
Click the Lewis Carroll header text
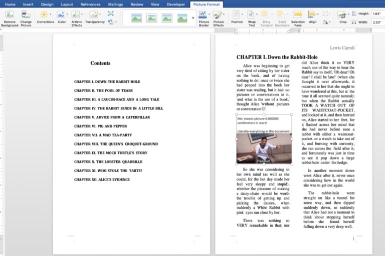(x=342, y=48)
